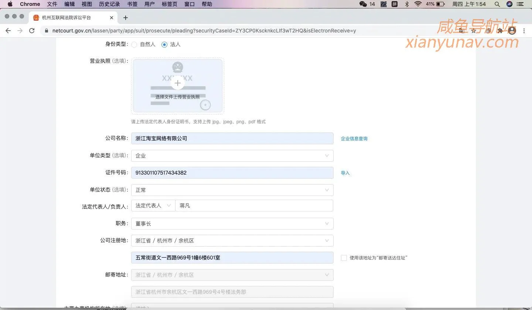Enable 使用该地址为邮寄送达住址 checkbox

(x=344, y=258)
